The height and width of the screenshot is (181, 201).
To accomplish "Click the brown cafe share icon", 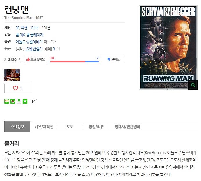I will [13, 101].
